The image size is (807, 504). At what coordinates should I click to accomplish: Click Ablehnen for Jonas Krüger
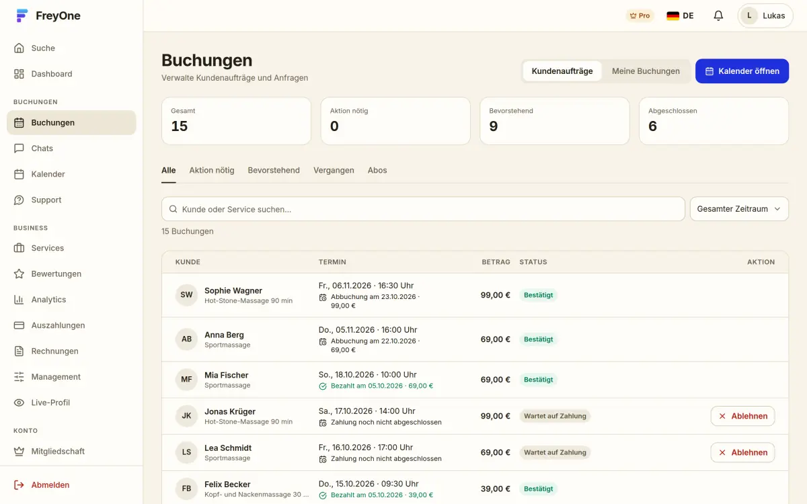pos(742,416)
